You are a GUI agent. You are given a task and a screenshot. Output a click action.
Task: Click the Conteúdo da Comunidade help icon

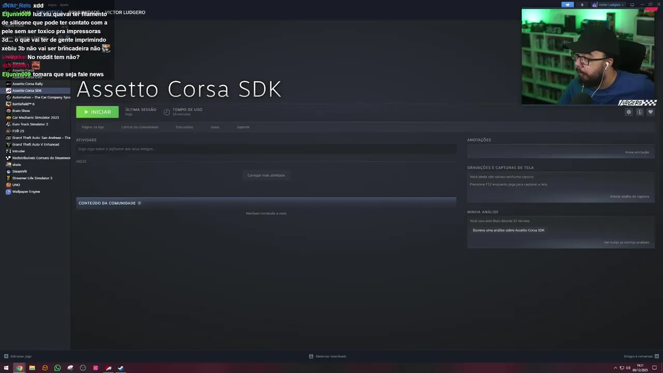tap(139, 203)
